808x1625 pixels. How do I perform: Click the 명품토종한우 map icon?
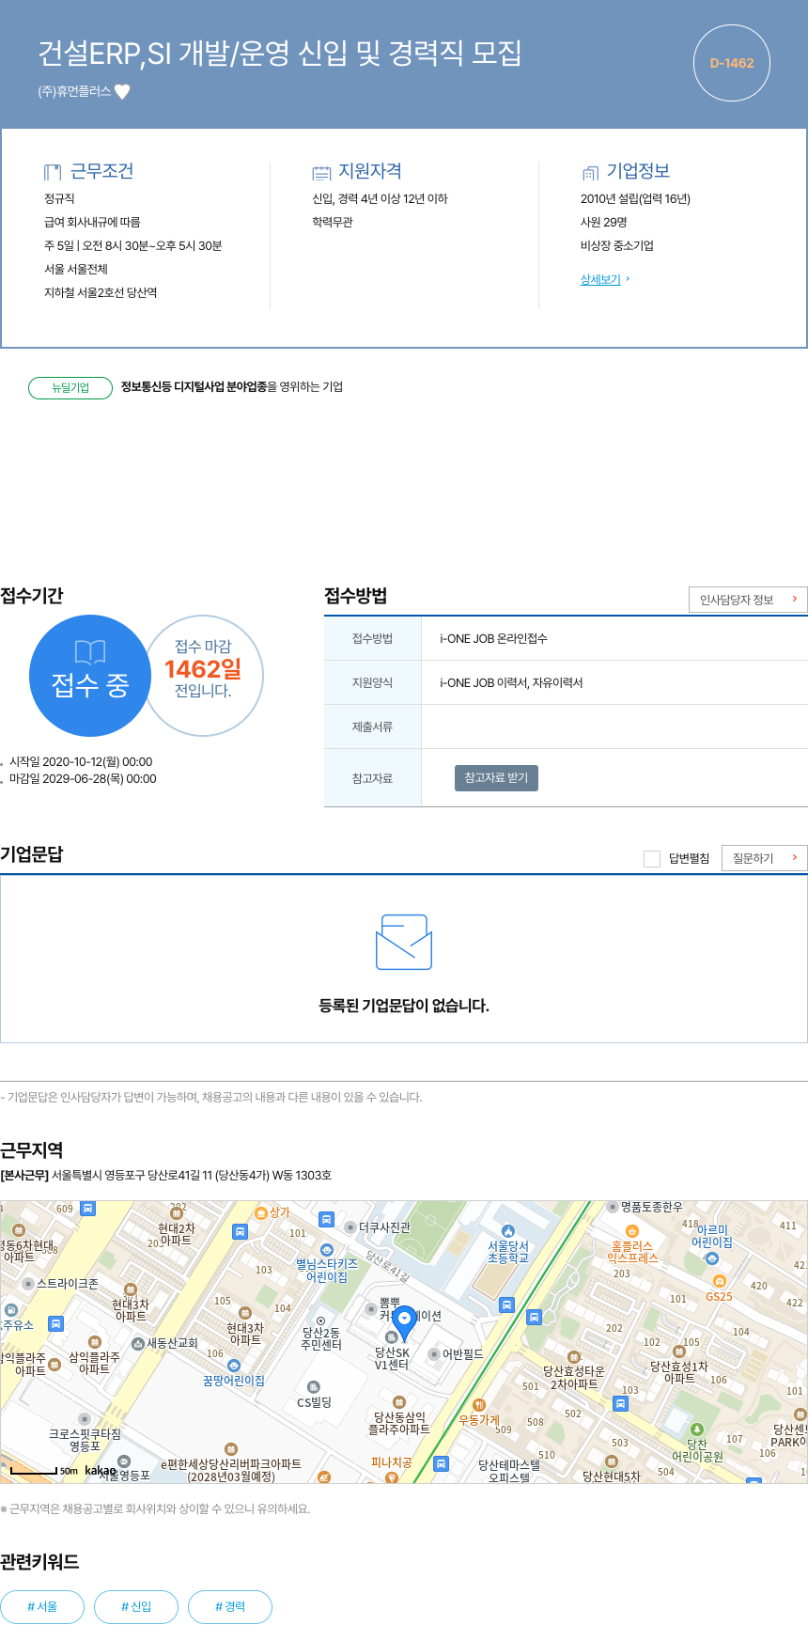point(613,1207)
